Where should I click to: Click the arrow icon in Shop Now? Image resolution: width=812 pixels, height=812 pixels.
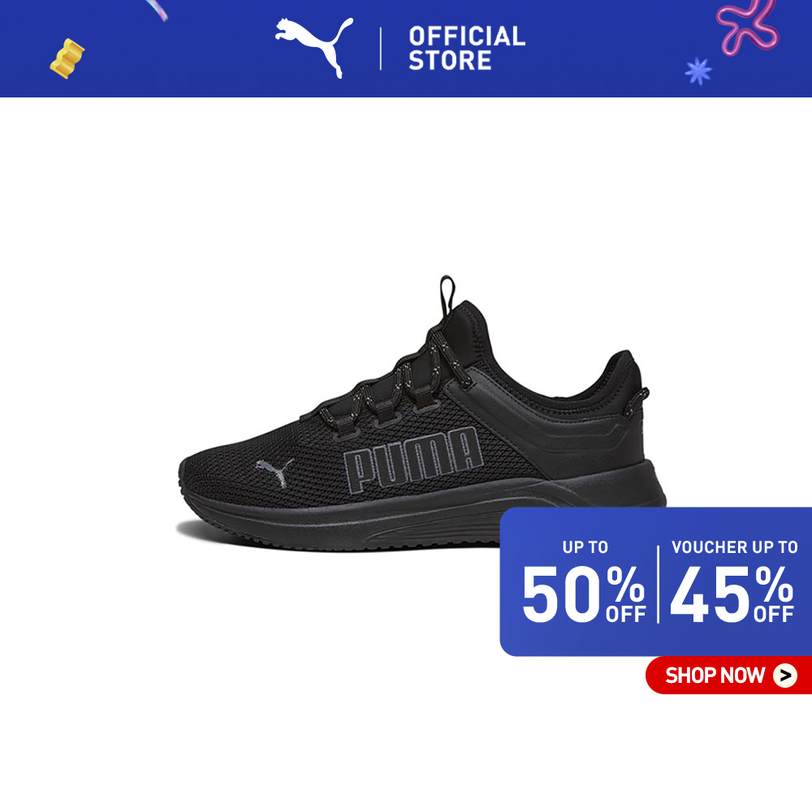[785, 676]
